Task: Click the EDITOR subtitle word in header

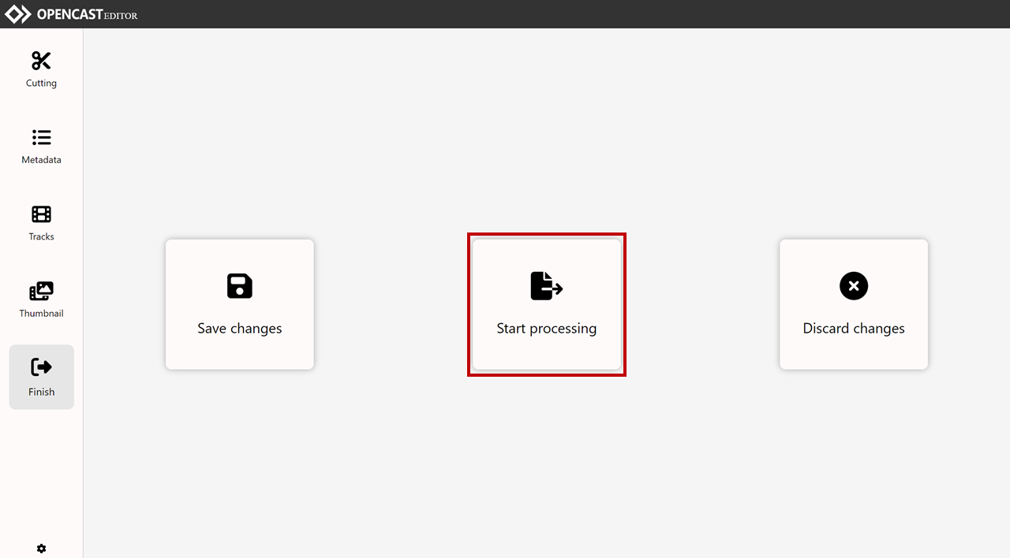Action: point(121,16)
